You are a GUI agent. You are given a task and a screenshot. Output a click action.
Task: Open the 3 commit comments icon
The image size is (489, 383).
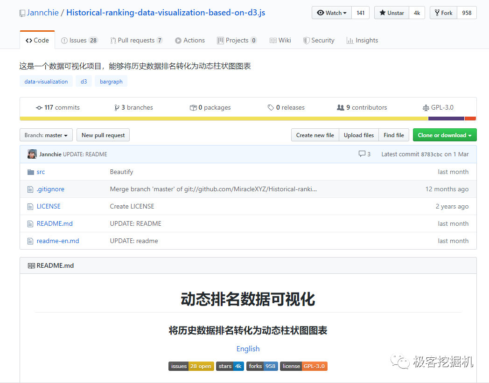[364, 154]
